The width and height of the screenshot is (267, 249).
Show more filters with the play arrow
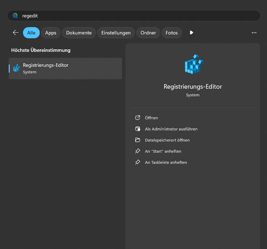tap(191, 33)
